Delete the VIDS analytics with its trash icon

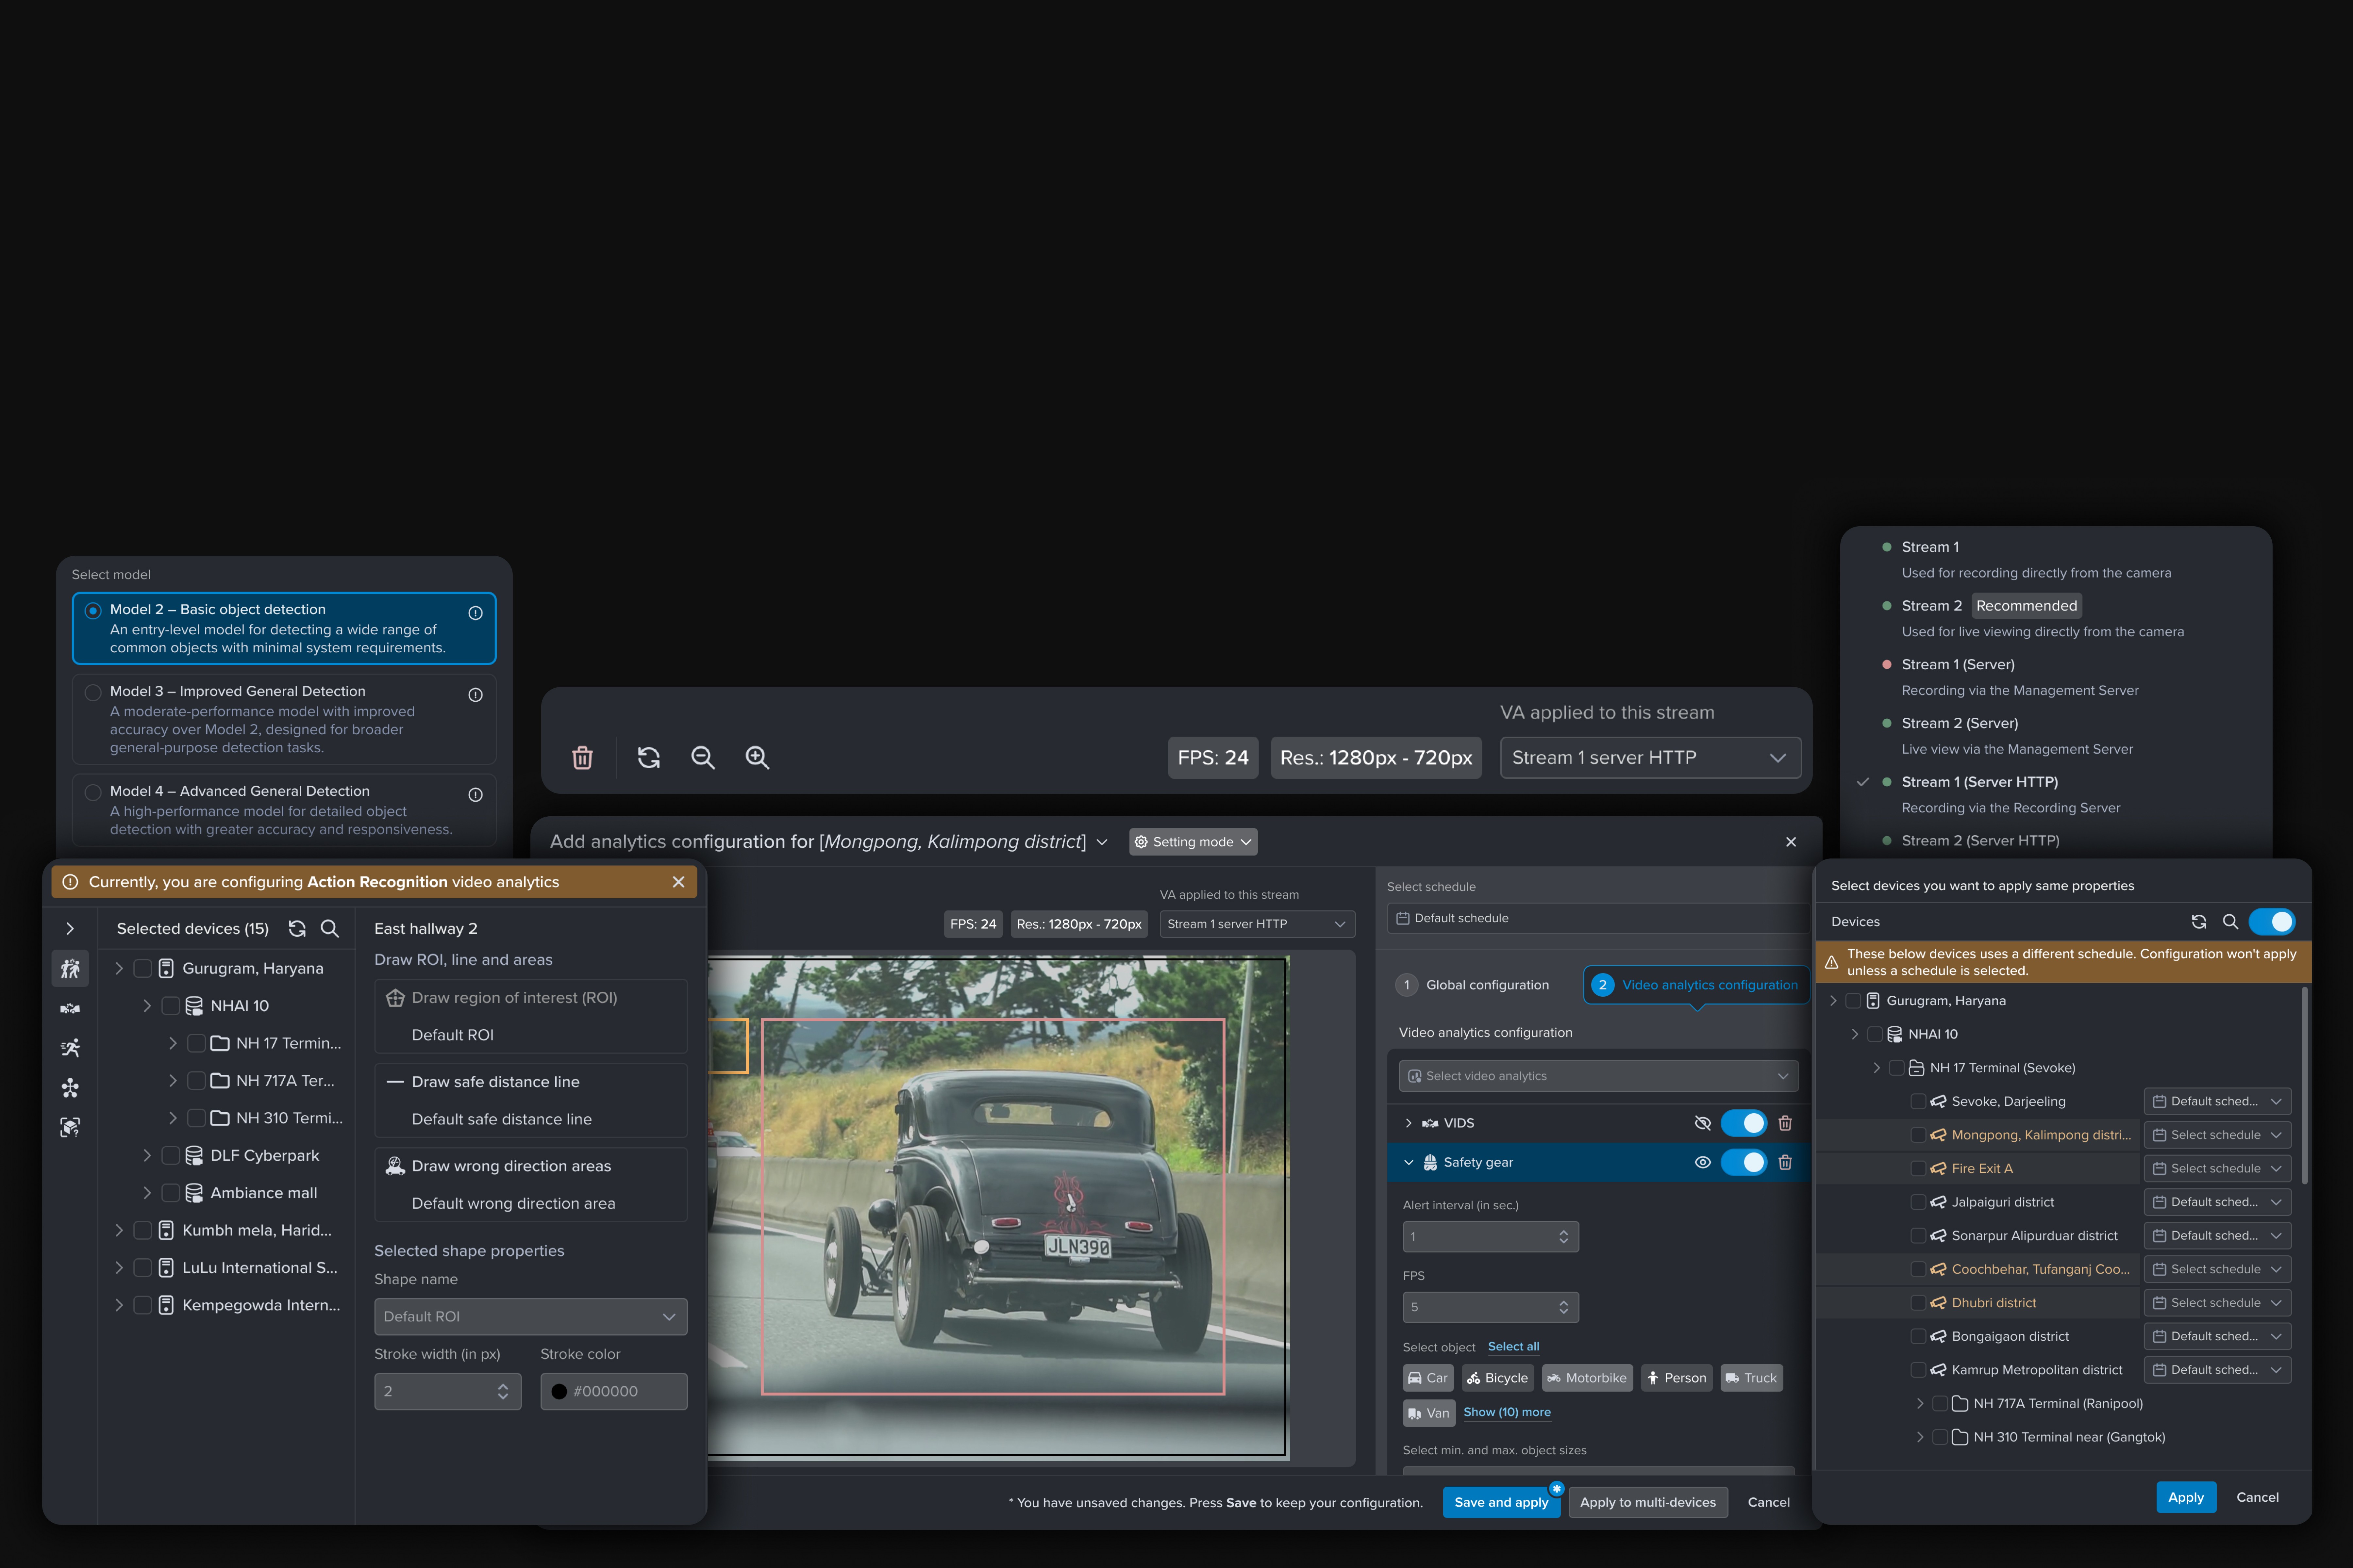click(1785, 1123)
